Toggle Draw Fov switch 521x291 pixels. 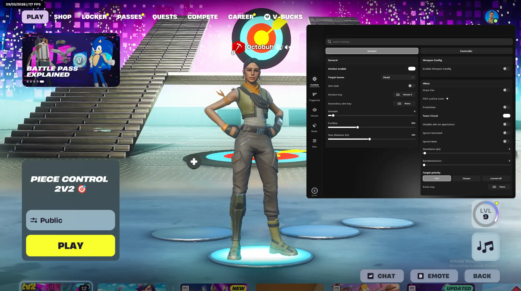click(x=506, y=90)
